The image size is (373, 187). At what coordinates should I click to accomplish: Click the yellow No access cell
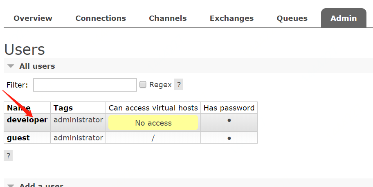click(x=153, y=123)
